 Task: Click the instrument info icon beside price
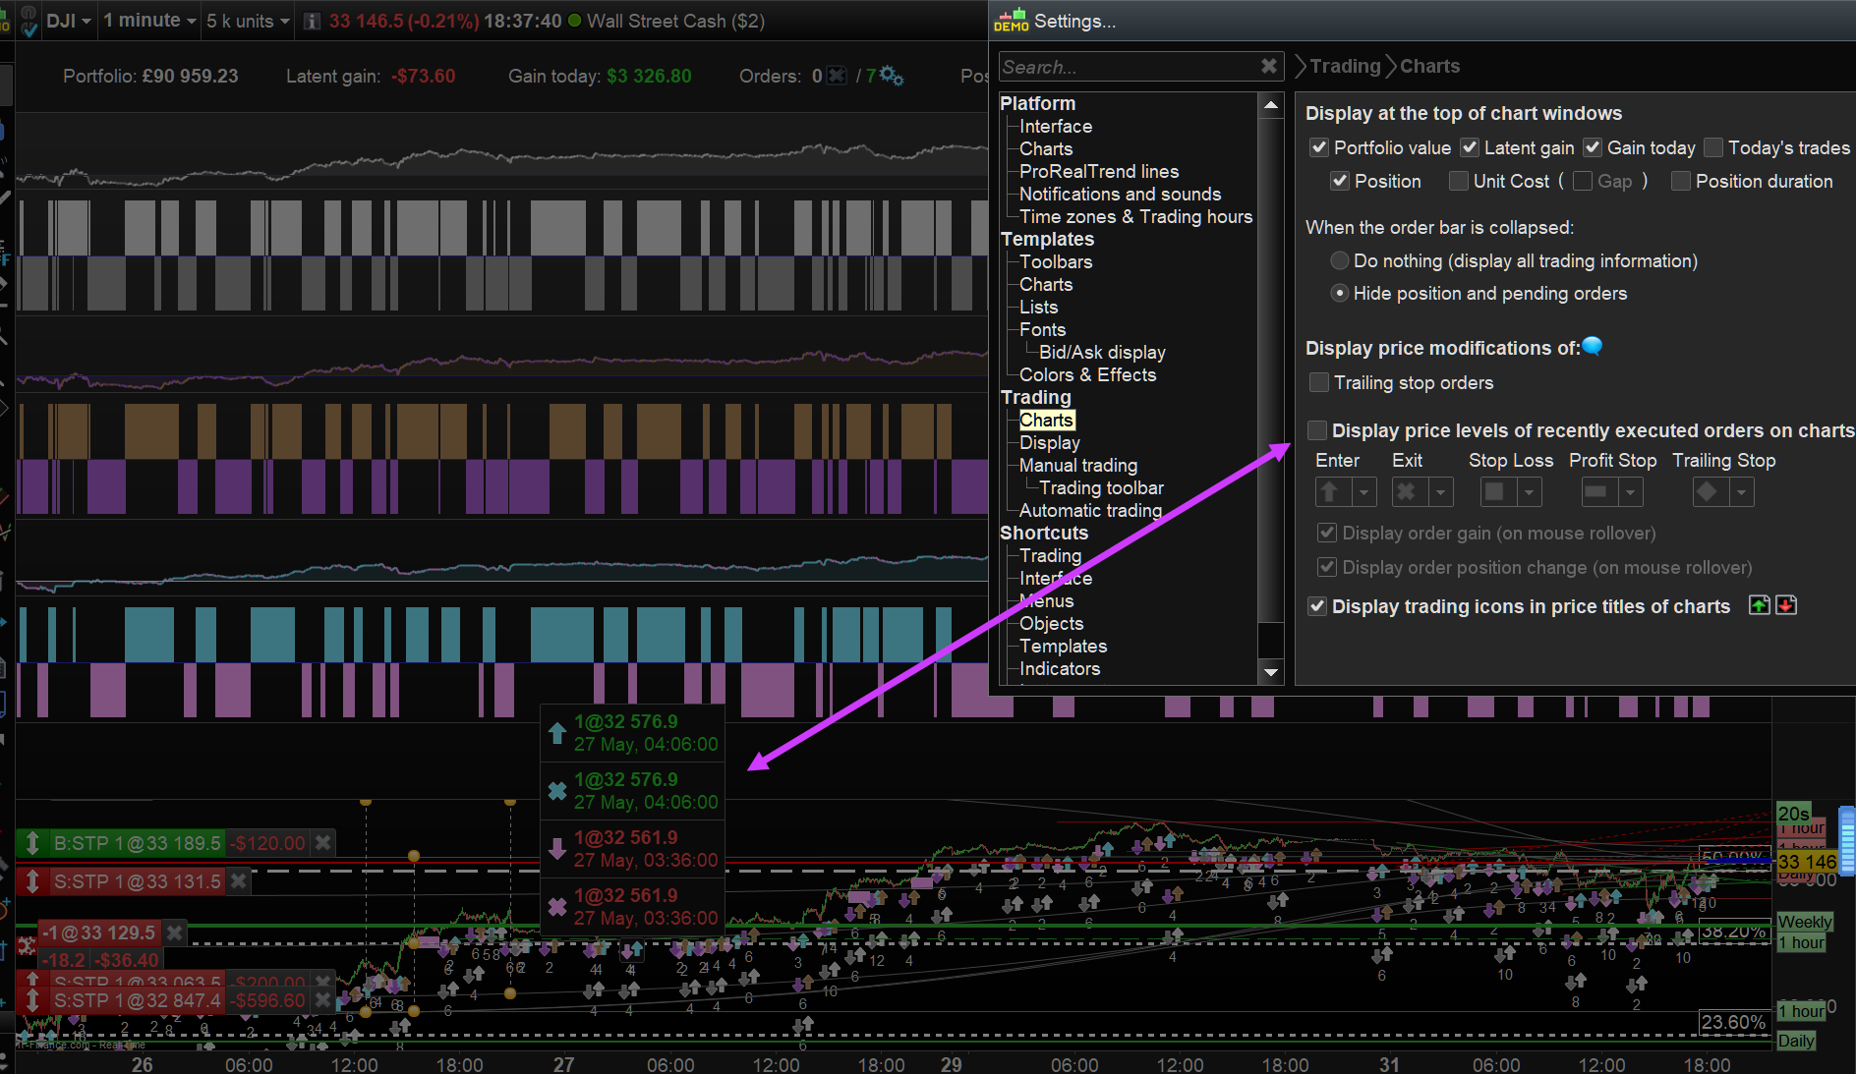[x=312, y=22]
